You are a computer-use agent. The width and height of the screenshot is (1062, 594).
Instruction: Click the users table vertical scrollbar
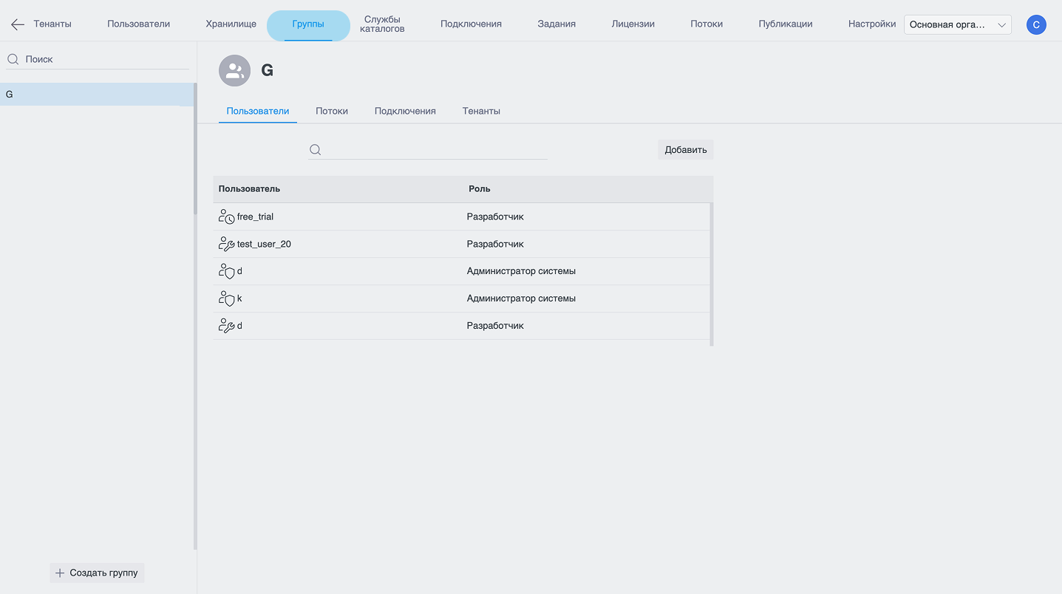click(x=712, y=274)
